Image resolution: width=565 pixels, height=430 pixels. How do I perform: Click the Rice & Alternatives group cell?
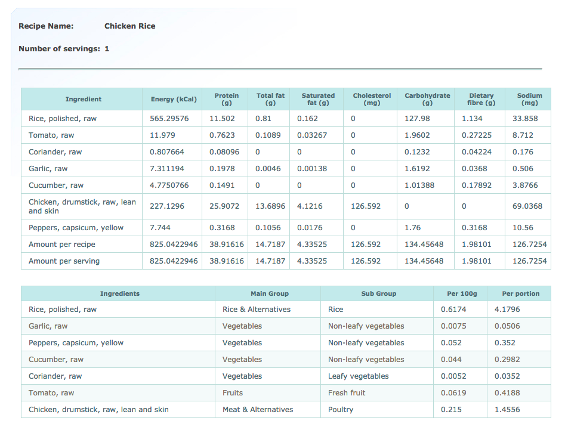pos(256,310)
